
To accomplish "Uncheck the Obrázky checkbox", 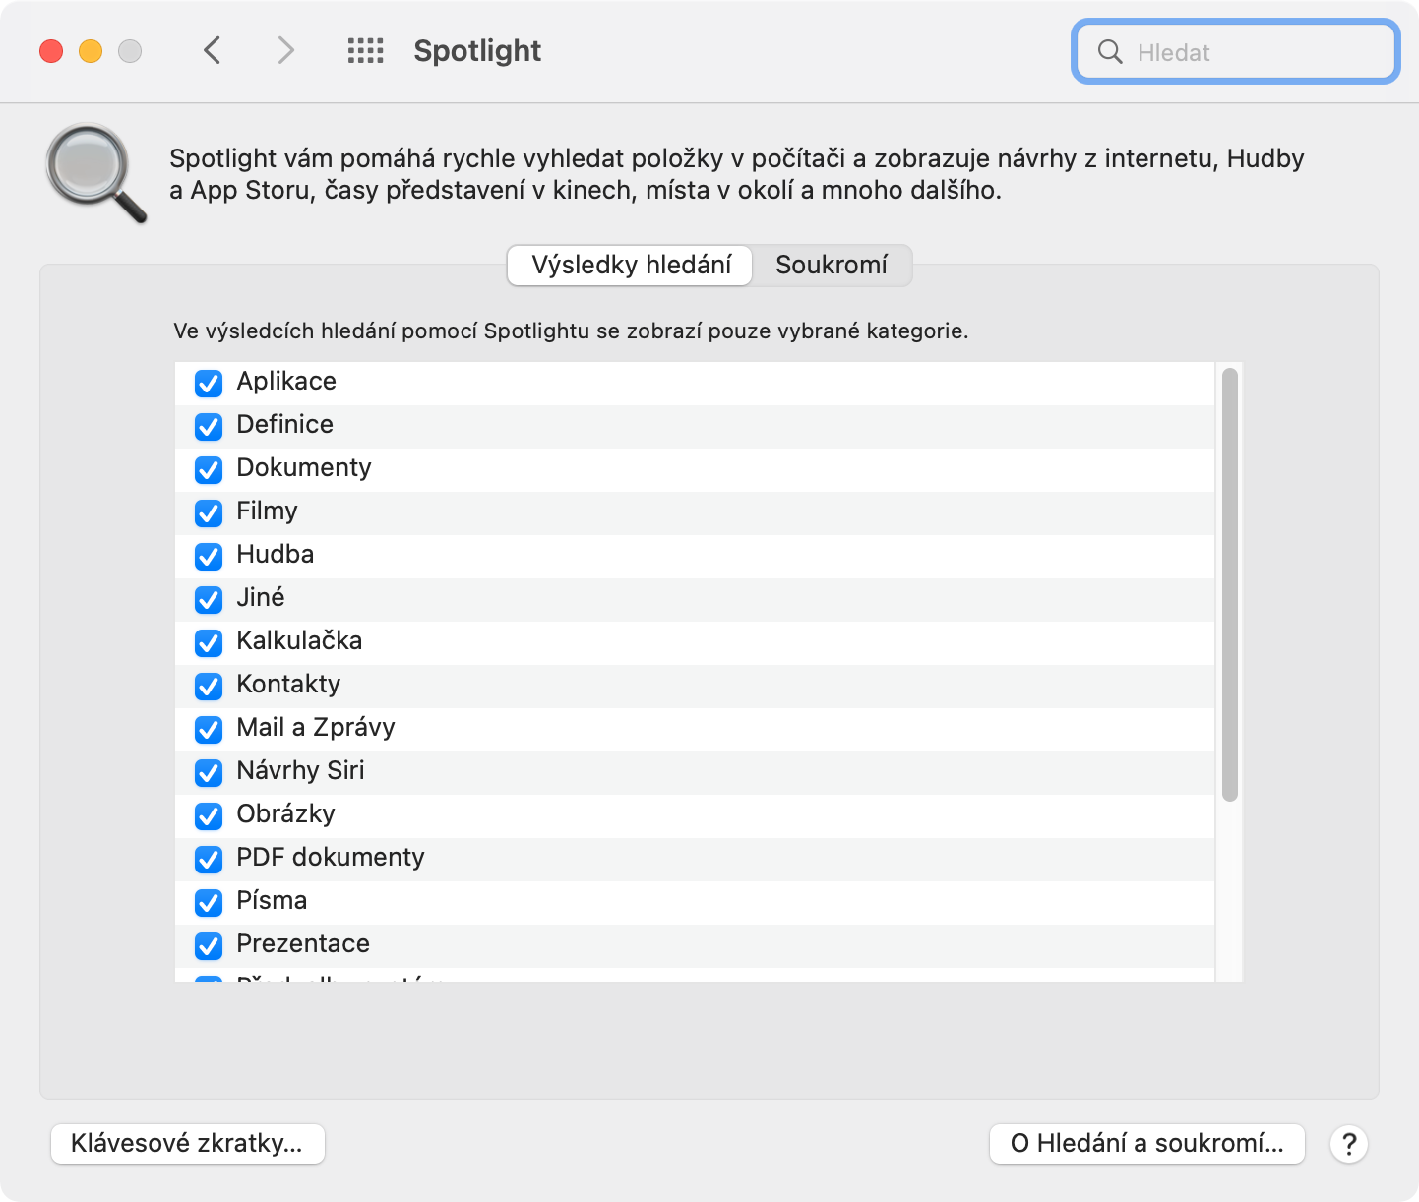I will click(x=209, y=815).
